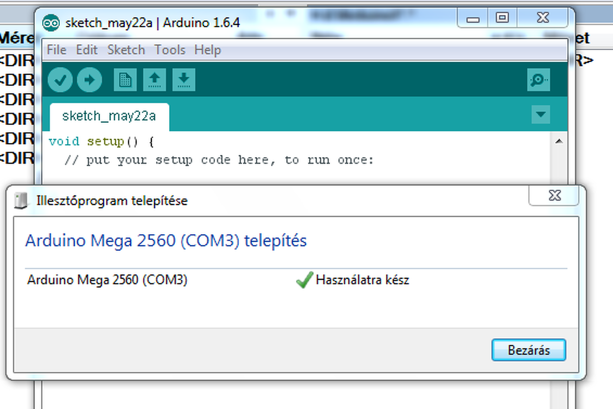
Task: Click the editor scrollbar up arrow
Action: (x=558, y=141)
